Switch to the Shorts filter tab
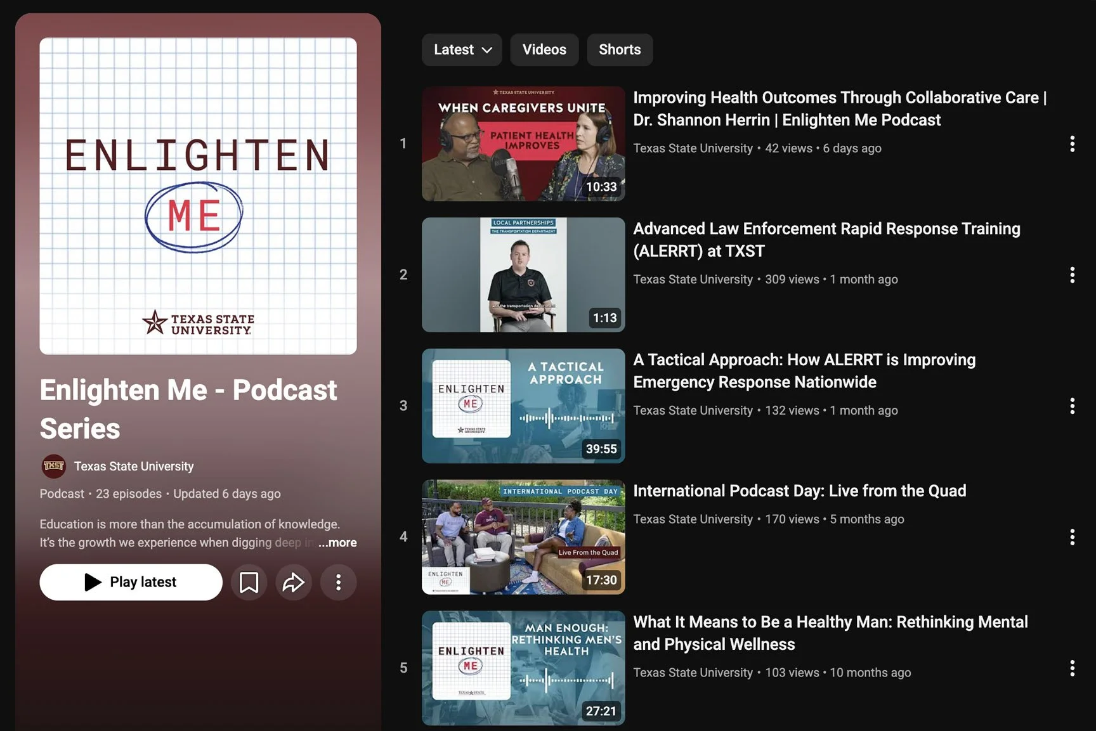The width and height of the screenshot is (1096, 731). click(x=620, y=49)
